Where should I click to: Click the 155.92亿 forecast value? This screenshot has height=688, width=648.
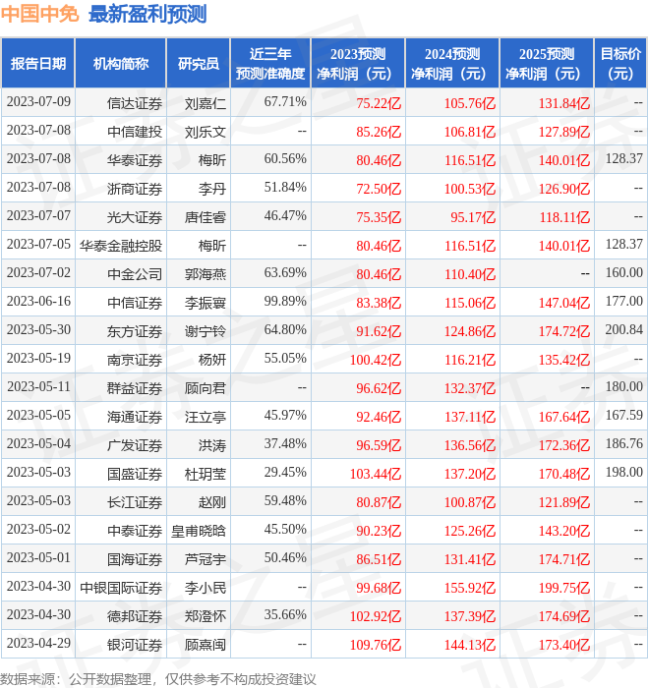click(x=470, y=588)
